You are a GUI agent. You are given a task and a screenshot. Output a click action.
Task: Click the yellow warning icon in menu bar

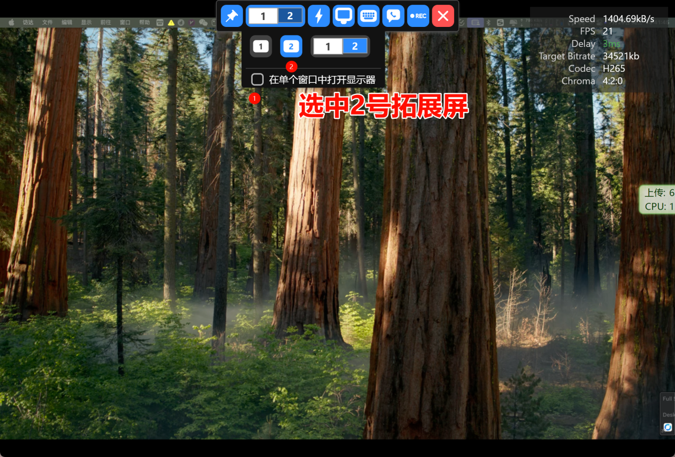pos(170,23)
